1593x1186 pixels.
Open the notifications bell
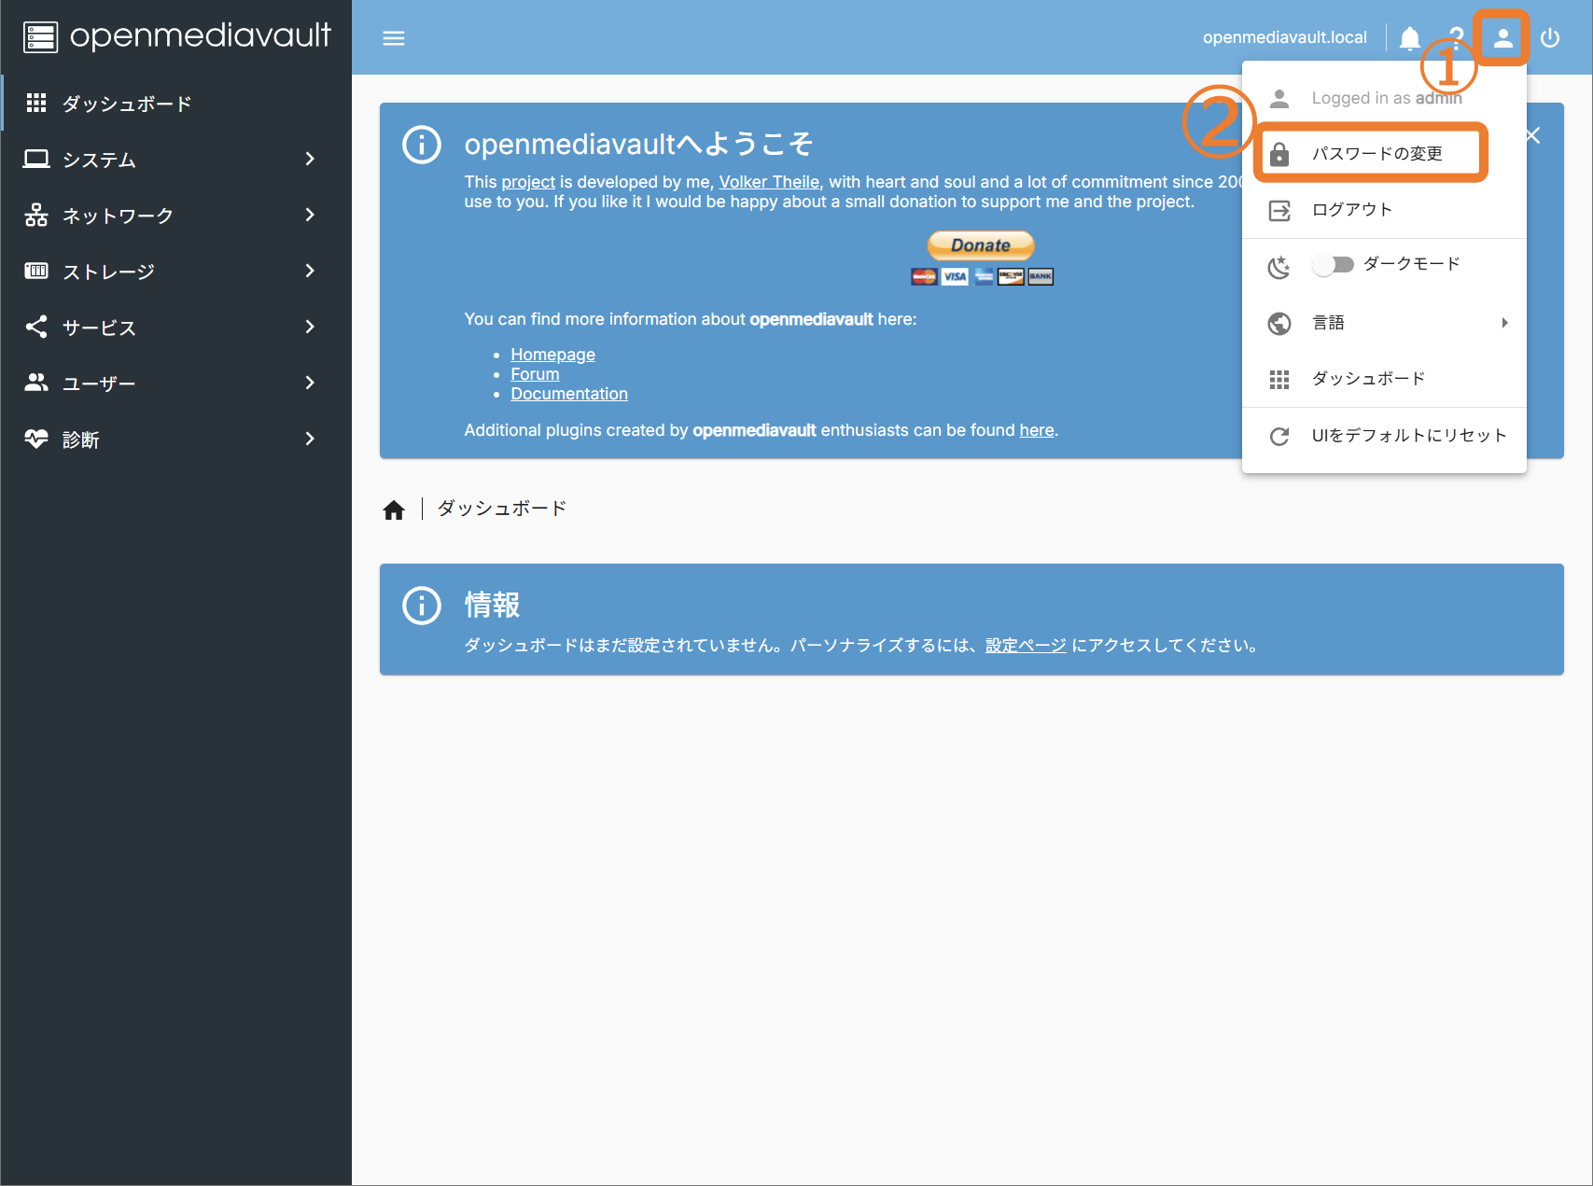[x=1410, y=38]
